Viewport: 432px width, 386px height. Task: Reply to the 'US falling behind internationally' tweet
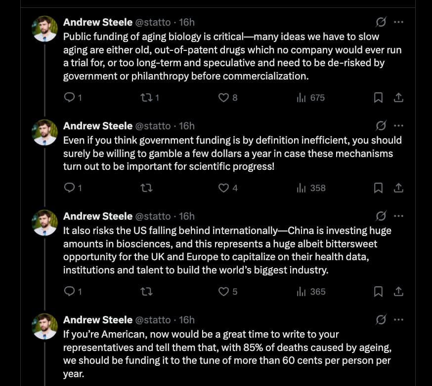70,292
